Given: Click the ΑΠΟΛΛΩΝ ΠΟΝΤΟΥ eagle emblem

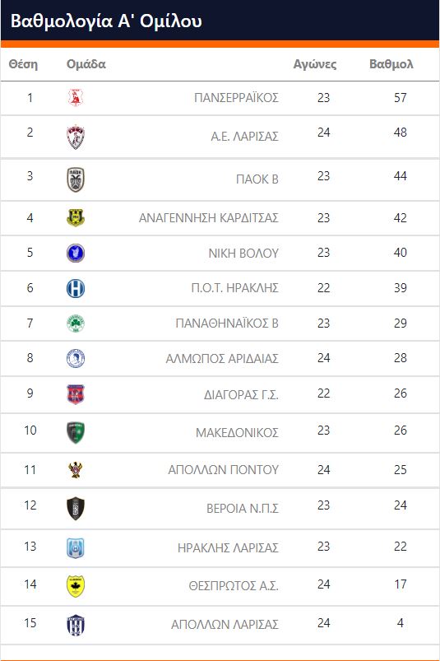Looking at the screenshot, I should click(x=76, y=469).
